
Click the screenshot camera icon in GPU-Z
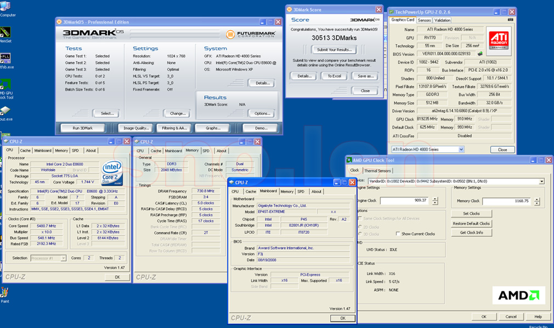pyautogui.click(x=511, y=20)
